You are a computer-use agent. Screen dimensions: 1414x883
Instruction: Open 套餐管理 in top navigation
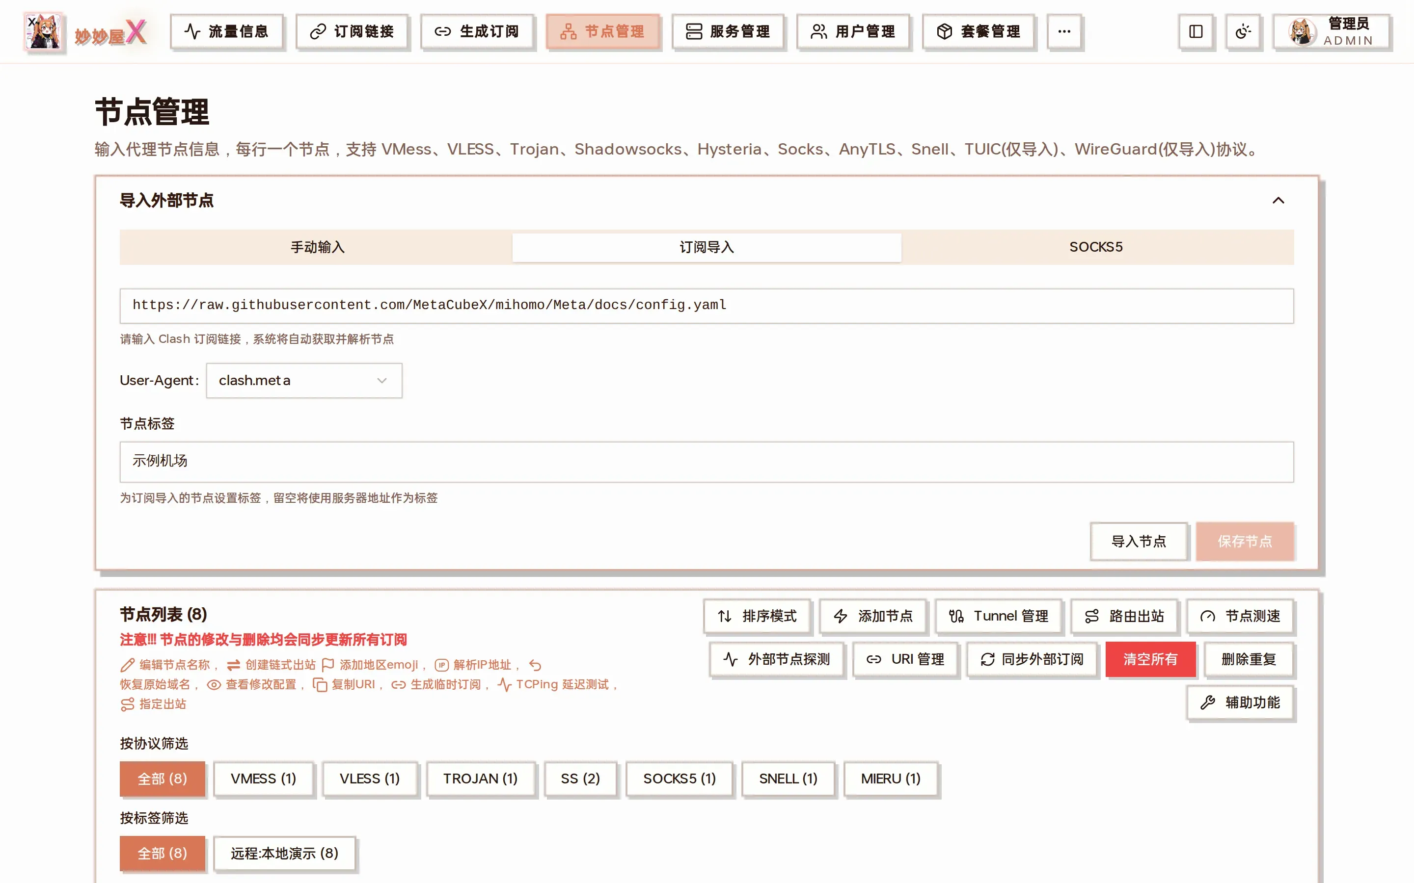[x=978, y=31]
